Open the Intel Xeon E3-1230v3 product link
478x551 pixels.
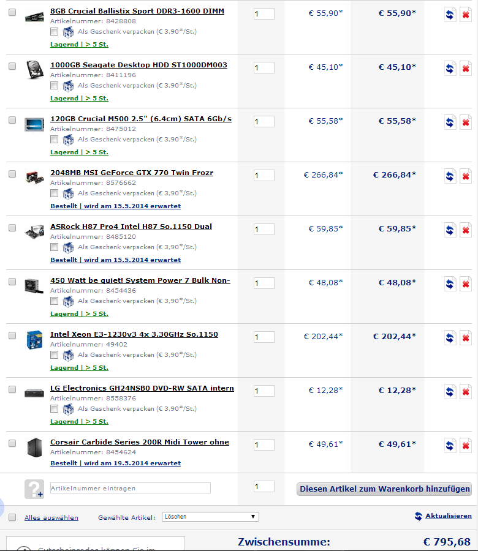click(x=134, y=334)
